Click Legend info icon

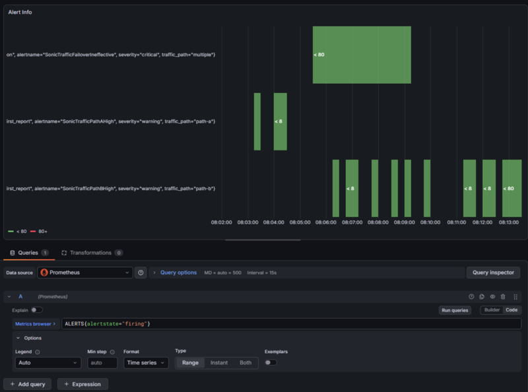tap(38, 352)
